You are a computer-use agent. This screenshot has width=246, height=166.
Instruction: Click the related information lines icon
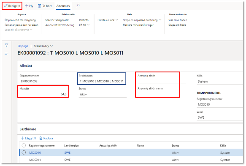point(6,54)
